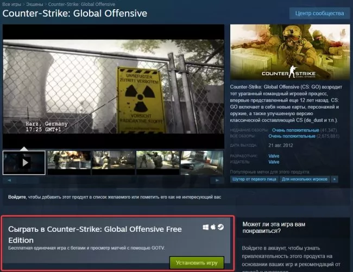Click the 'Сыграть в Counter-Strike: Global Offensive Free Edition' title
This screenshot has width=353, height=272.
pyautogui.click(x=95, y=235)
